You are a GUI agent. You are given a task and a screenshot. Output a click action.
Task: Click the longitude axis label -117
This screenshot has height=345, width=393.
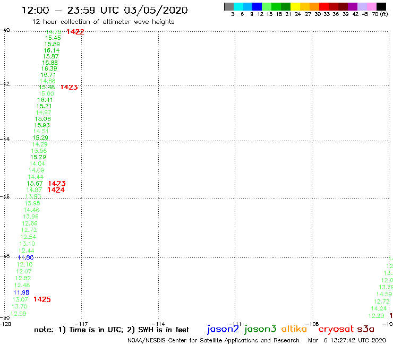pyautogui.click(x=81, y=324)
